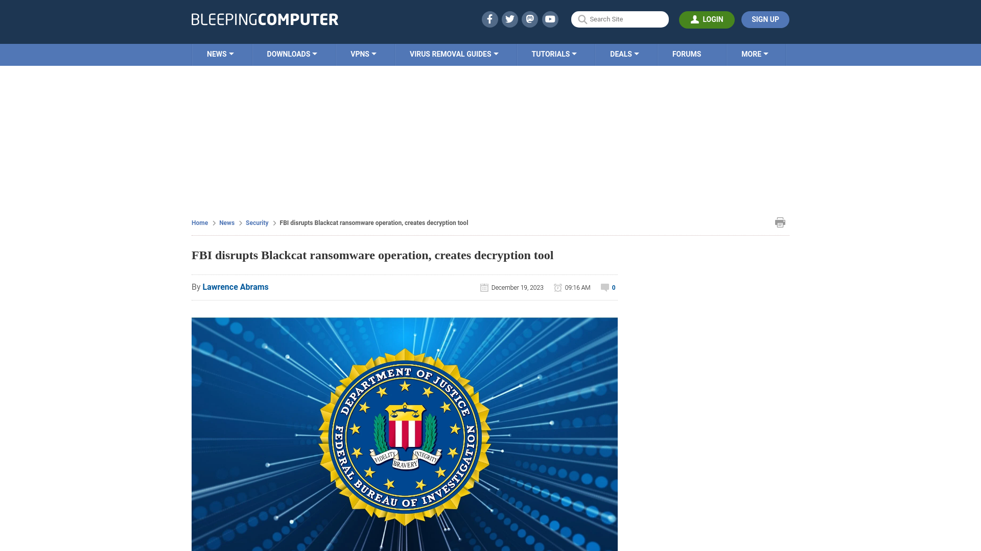Screen dimensions: 981x551
Task: Expand the DEALS menu section
Action: (624, 54)
